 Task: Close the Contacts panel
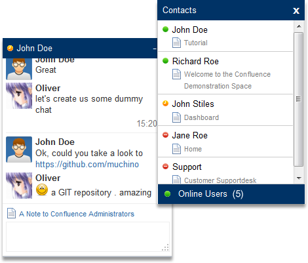(x=296, y=10)
